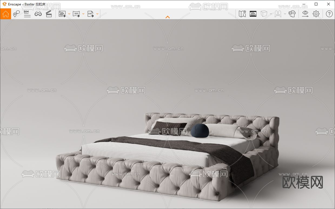The height and width of the screenshot is (209, 335).
Task: Export a 360° panorama
Action: (76, 14)
